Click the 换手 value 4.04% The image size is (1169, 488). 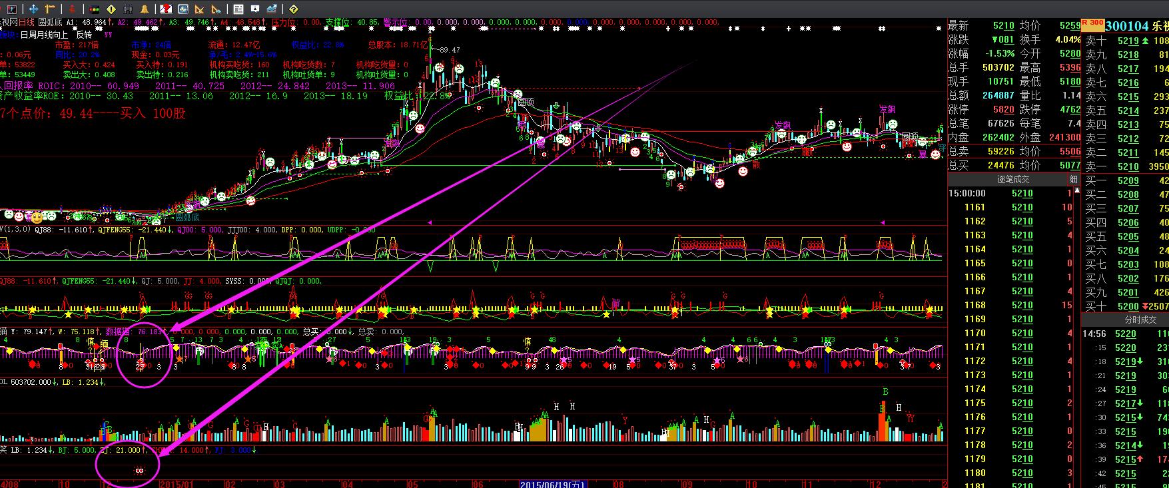1068,39
